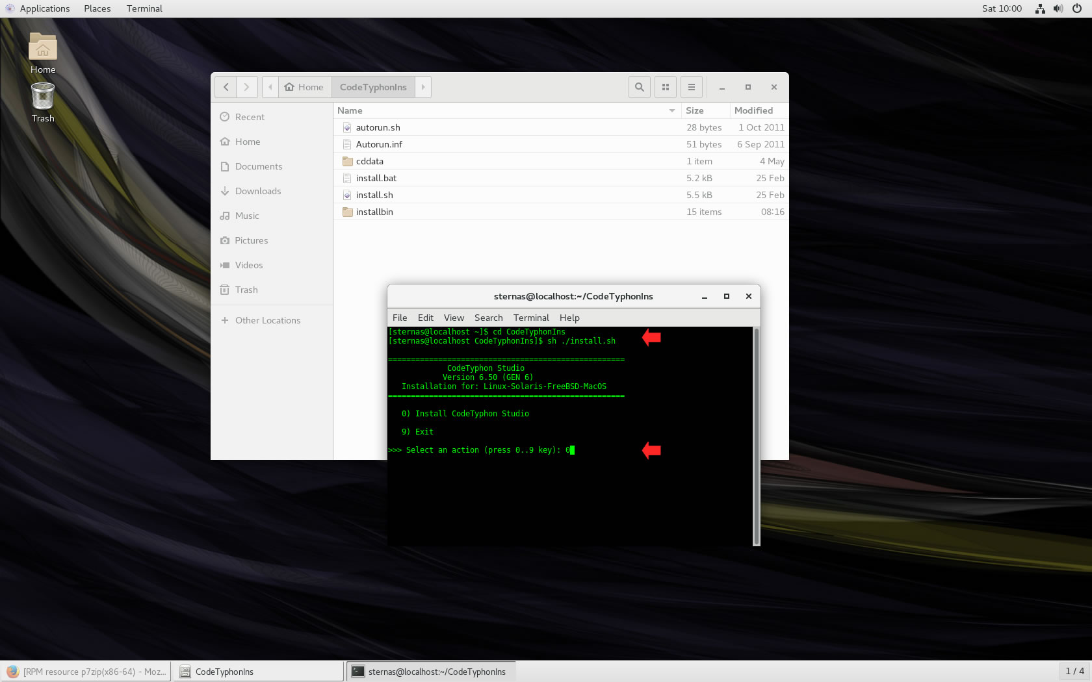Click the install.sh script icon
1092x682 pixels.
tap(347, 195)
